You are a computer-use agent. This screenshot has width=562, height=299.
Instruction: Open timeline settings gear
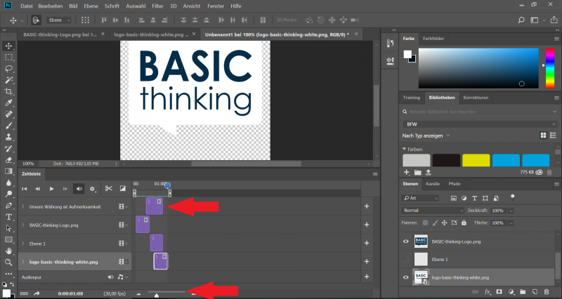[93, 189]
